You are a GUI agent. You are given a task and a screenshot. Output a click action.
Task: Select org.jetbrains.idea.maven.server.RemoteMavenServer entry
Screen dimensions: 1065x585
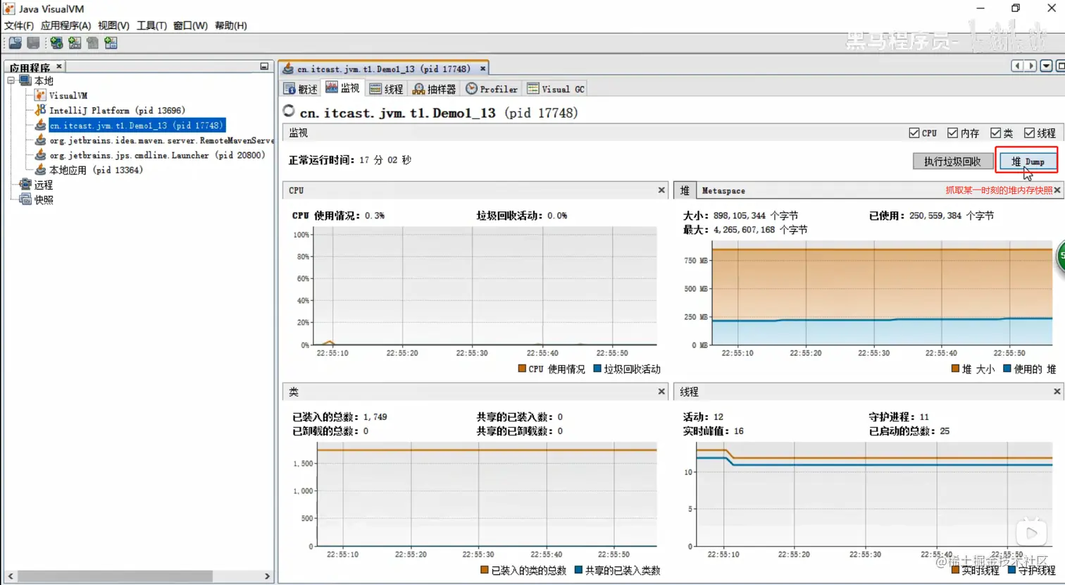coord(161,140)
